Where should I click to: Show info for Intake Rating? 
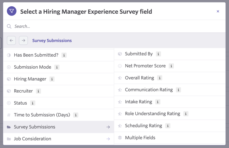tap(158, 102)
